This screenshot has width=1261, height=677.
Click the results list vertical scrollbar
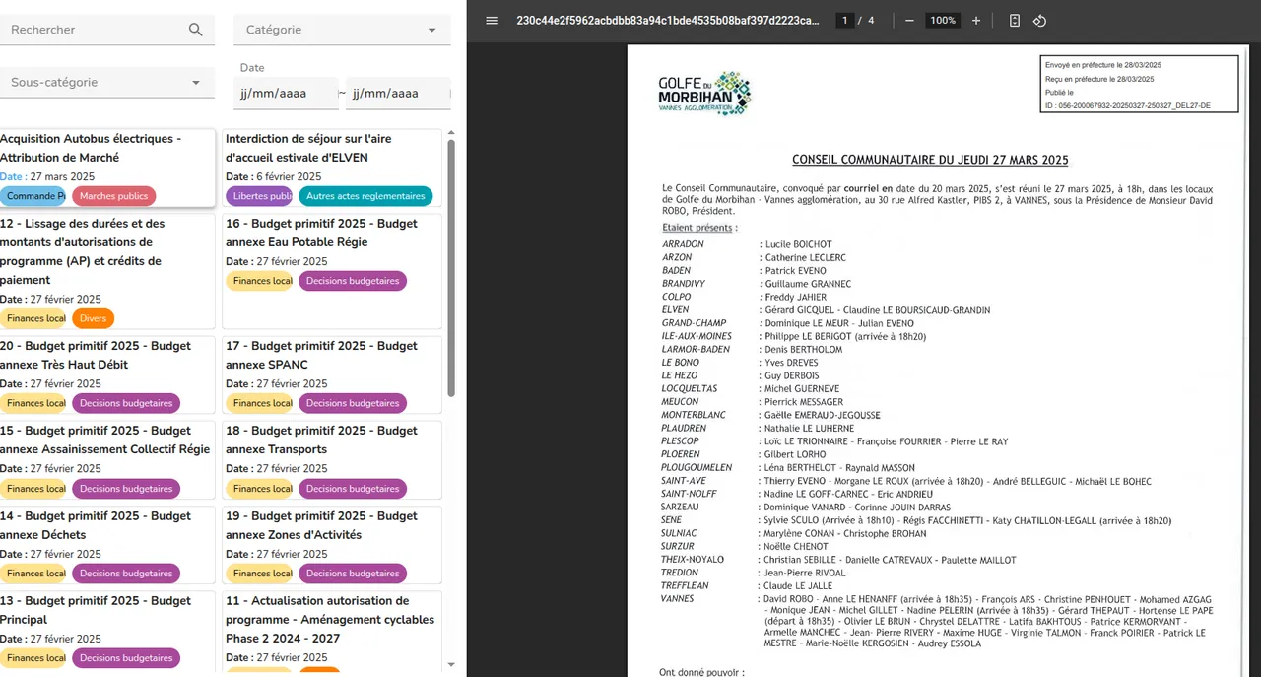451,267
